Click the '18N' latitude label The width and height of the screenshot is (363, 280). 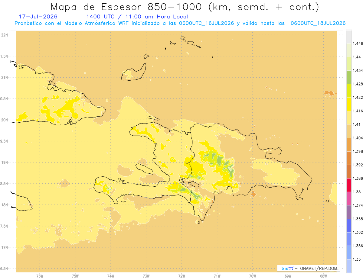(x=5, y=205)
